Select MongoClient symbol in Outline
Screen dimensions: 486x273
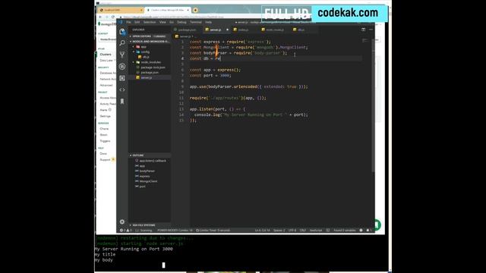click(x=148, y=181)
